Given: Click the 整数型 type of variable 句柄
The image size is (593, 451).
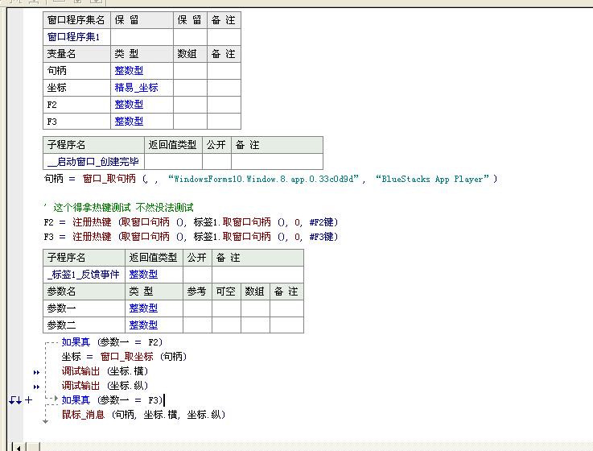Looking at the screenshot, I should click(129, 70).
